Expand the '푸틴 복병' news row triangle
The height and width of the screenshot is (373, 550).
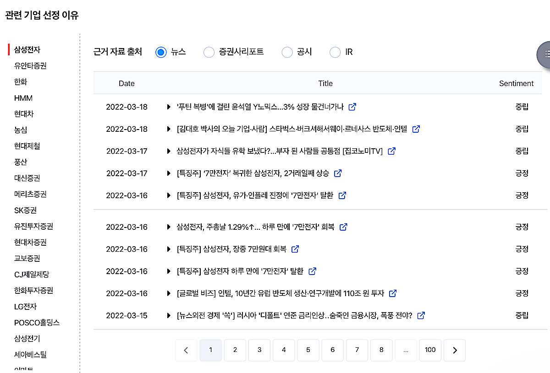(x=169, y=107)
